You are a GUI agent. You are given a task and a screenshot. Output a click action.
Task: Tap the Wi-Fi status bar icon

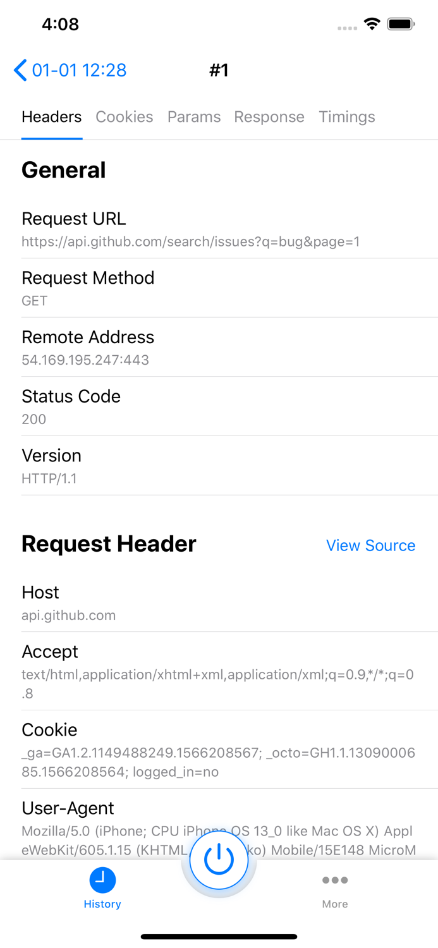point(372,23)
